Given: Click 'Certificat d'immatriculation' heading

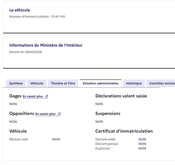Looking at the screenshot, I should pyautogui.click(x=124, y=131).
